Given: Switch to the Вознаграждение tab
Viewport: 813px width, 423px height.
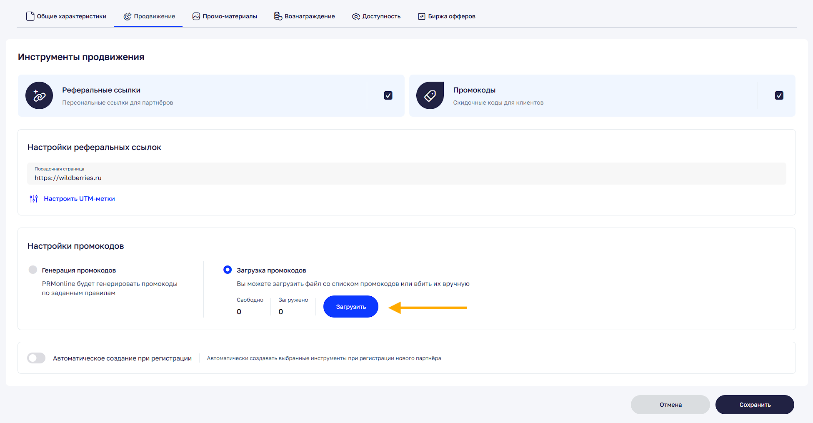Looking at the screenshot, I should coord(309,16).
